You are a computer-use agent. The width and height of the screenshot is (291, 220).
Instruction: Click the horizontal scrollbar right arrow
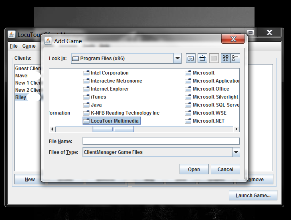[236, 129]
